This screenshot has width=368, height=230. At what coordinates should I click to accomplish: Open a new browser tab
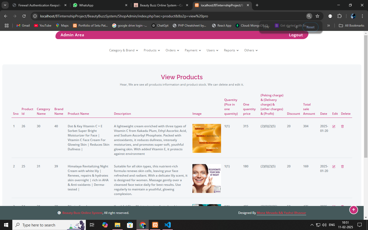coord(257,5)
